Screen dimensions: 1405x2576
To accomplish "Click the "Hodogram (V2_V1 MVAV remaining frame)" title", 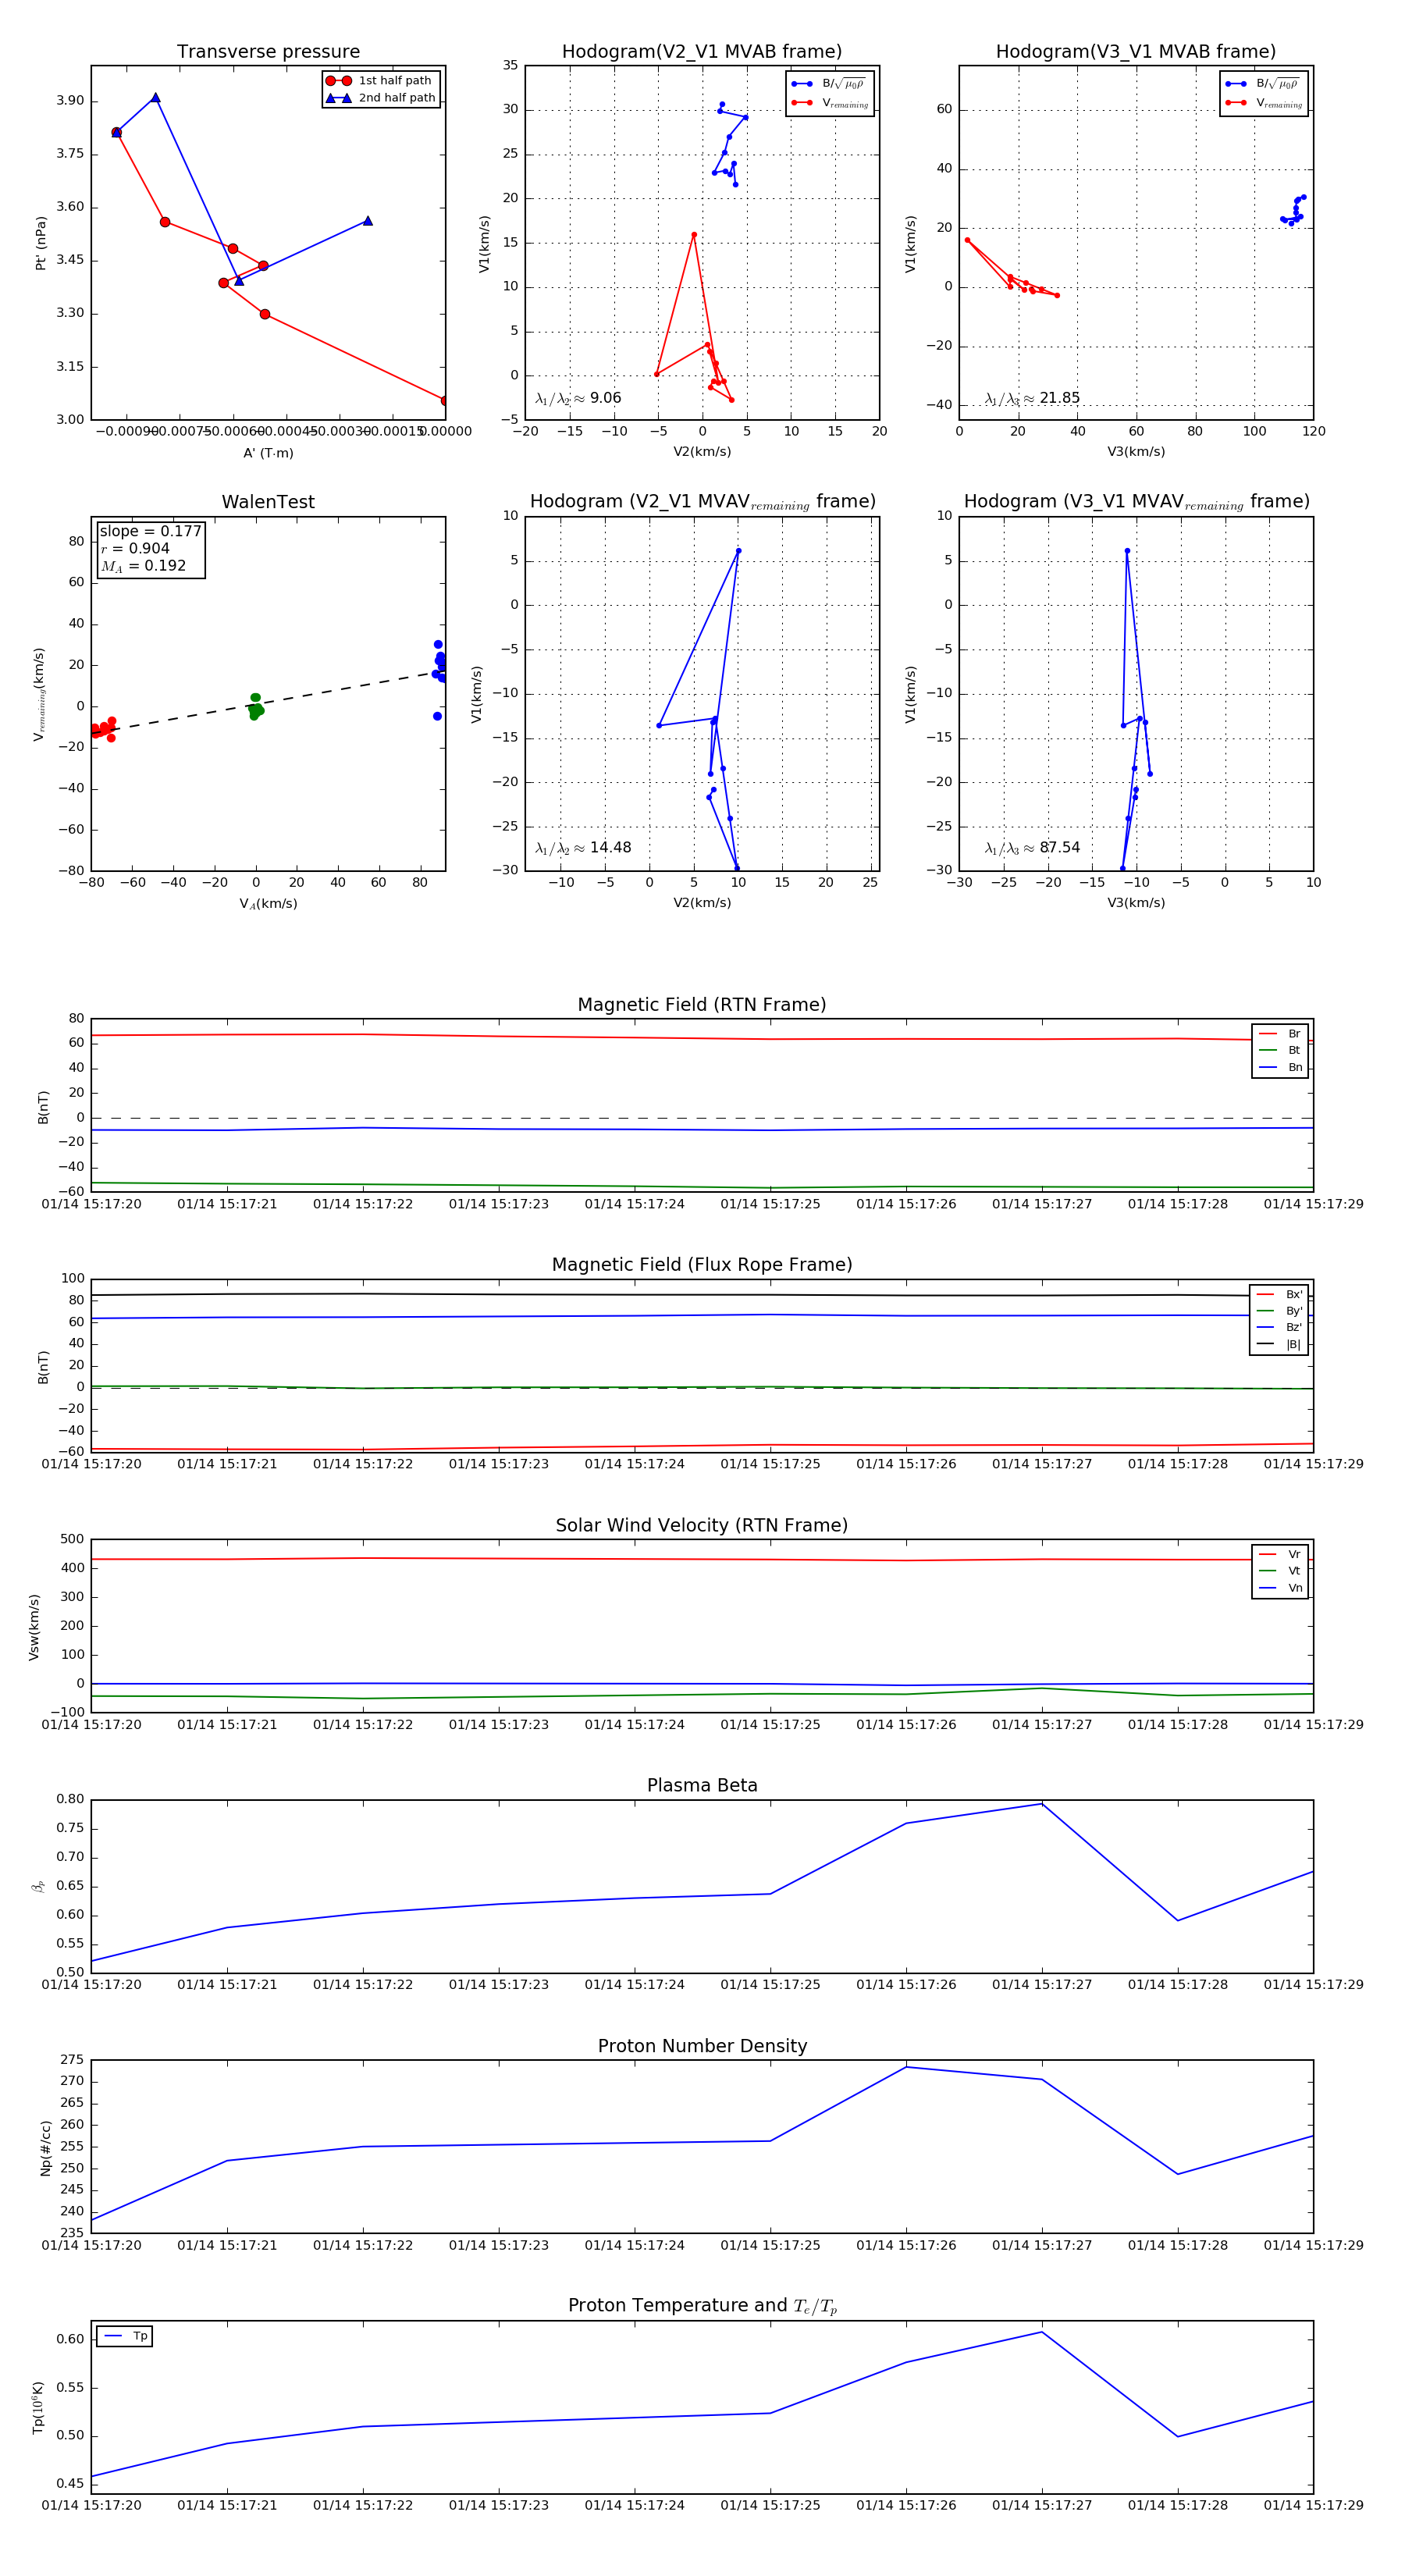I will pyautogui.click(x=702, y=502).
